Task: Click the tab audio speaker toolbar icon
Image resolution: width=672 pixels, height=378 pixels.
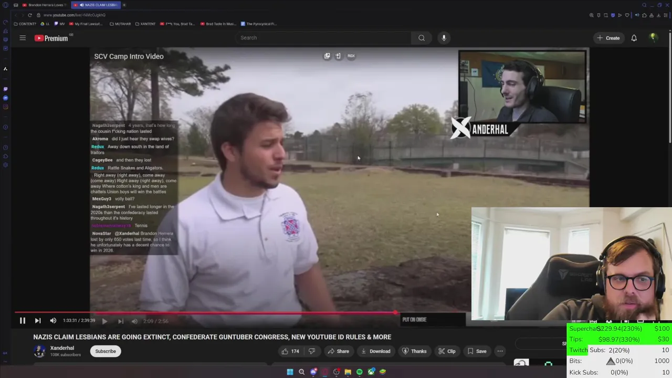Action: [637, 15]
